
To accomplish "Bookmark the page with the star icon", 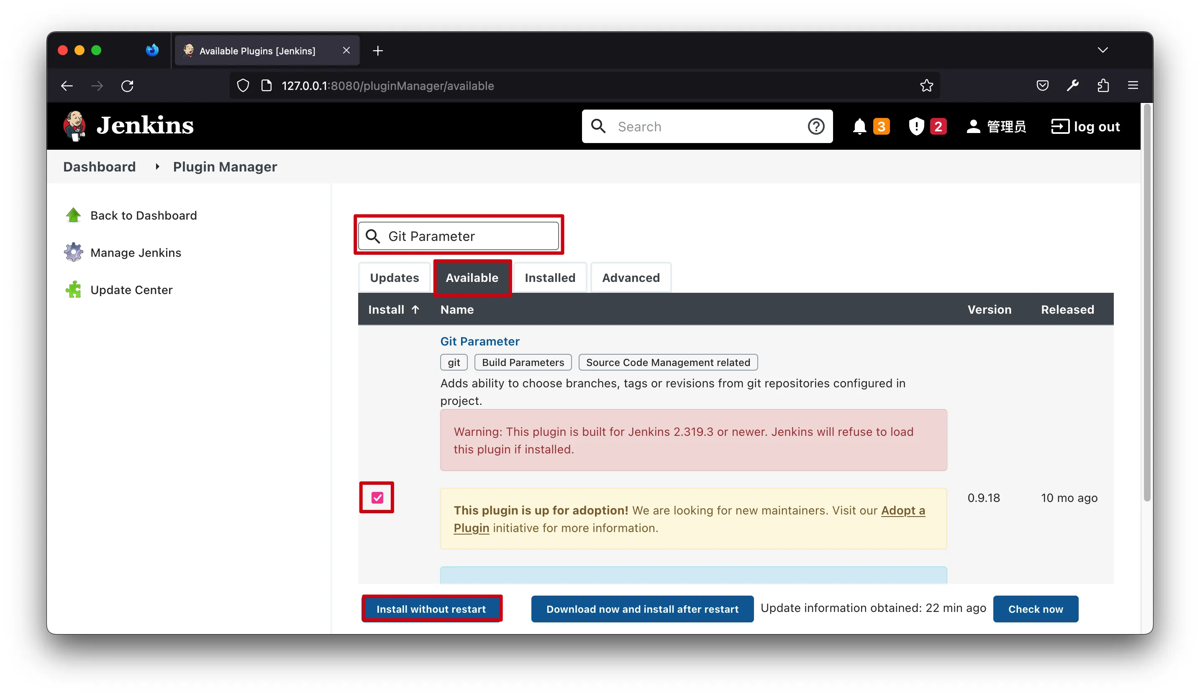I will coord(926,86).
